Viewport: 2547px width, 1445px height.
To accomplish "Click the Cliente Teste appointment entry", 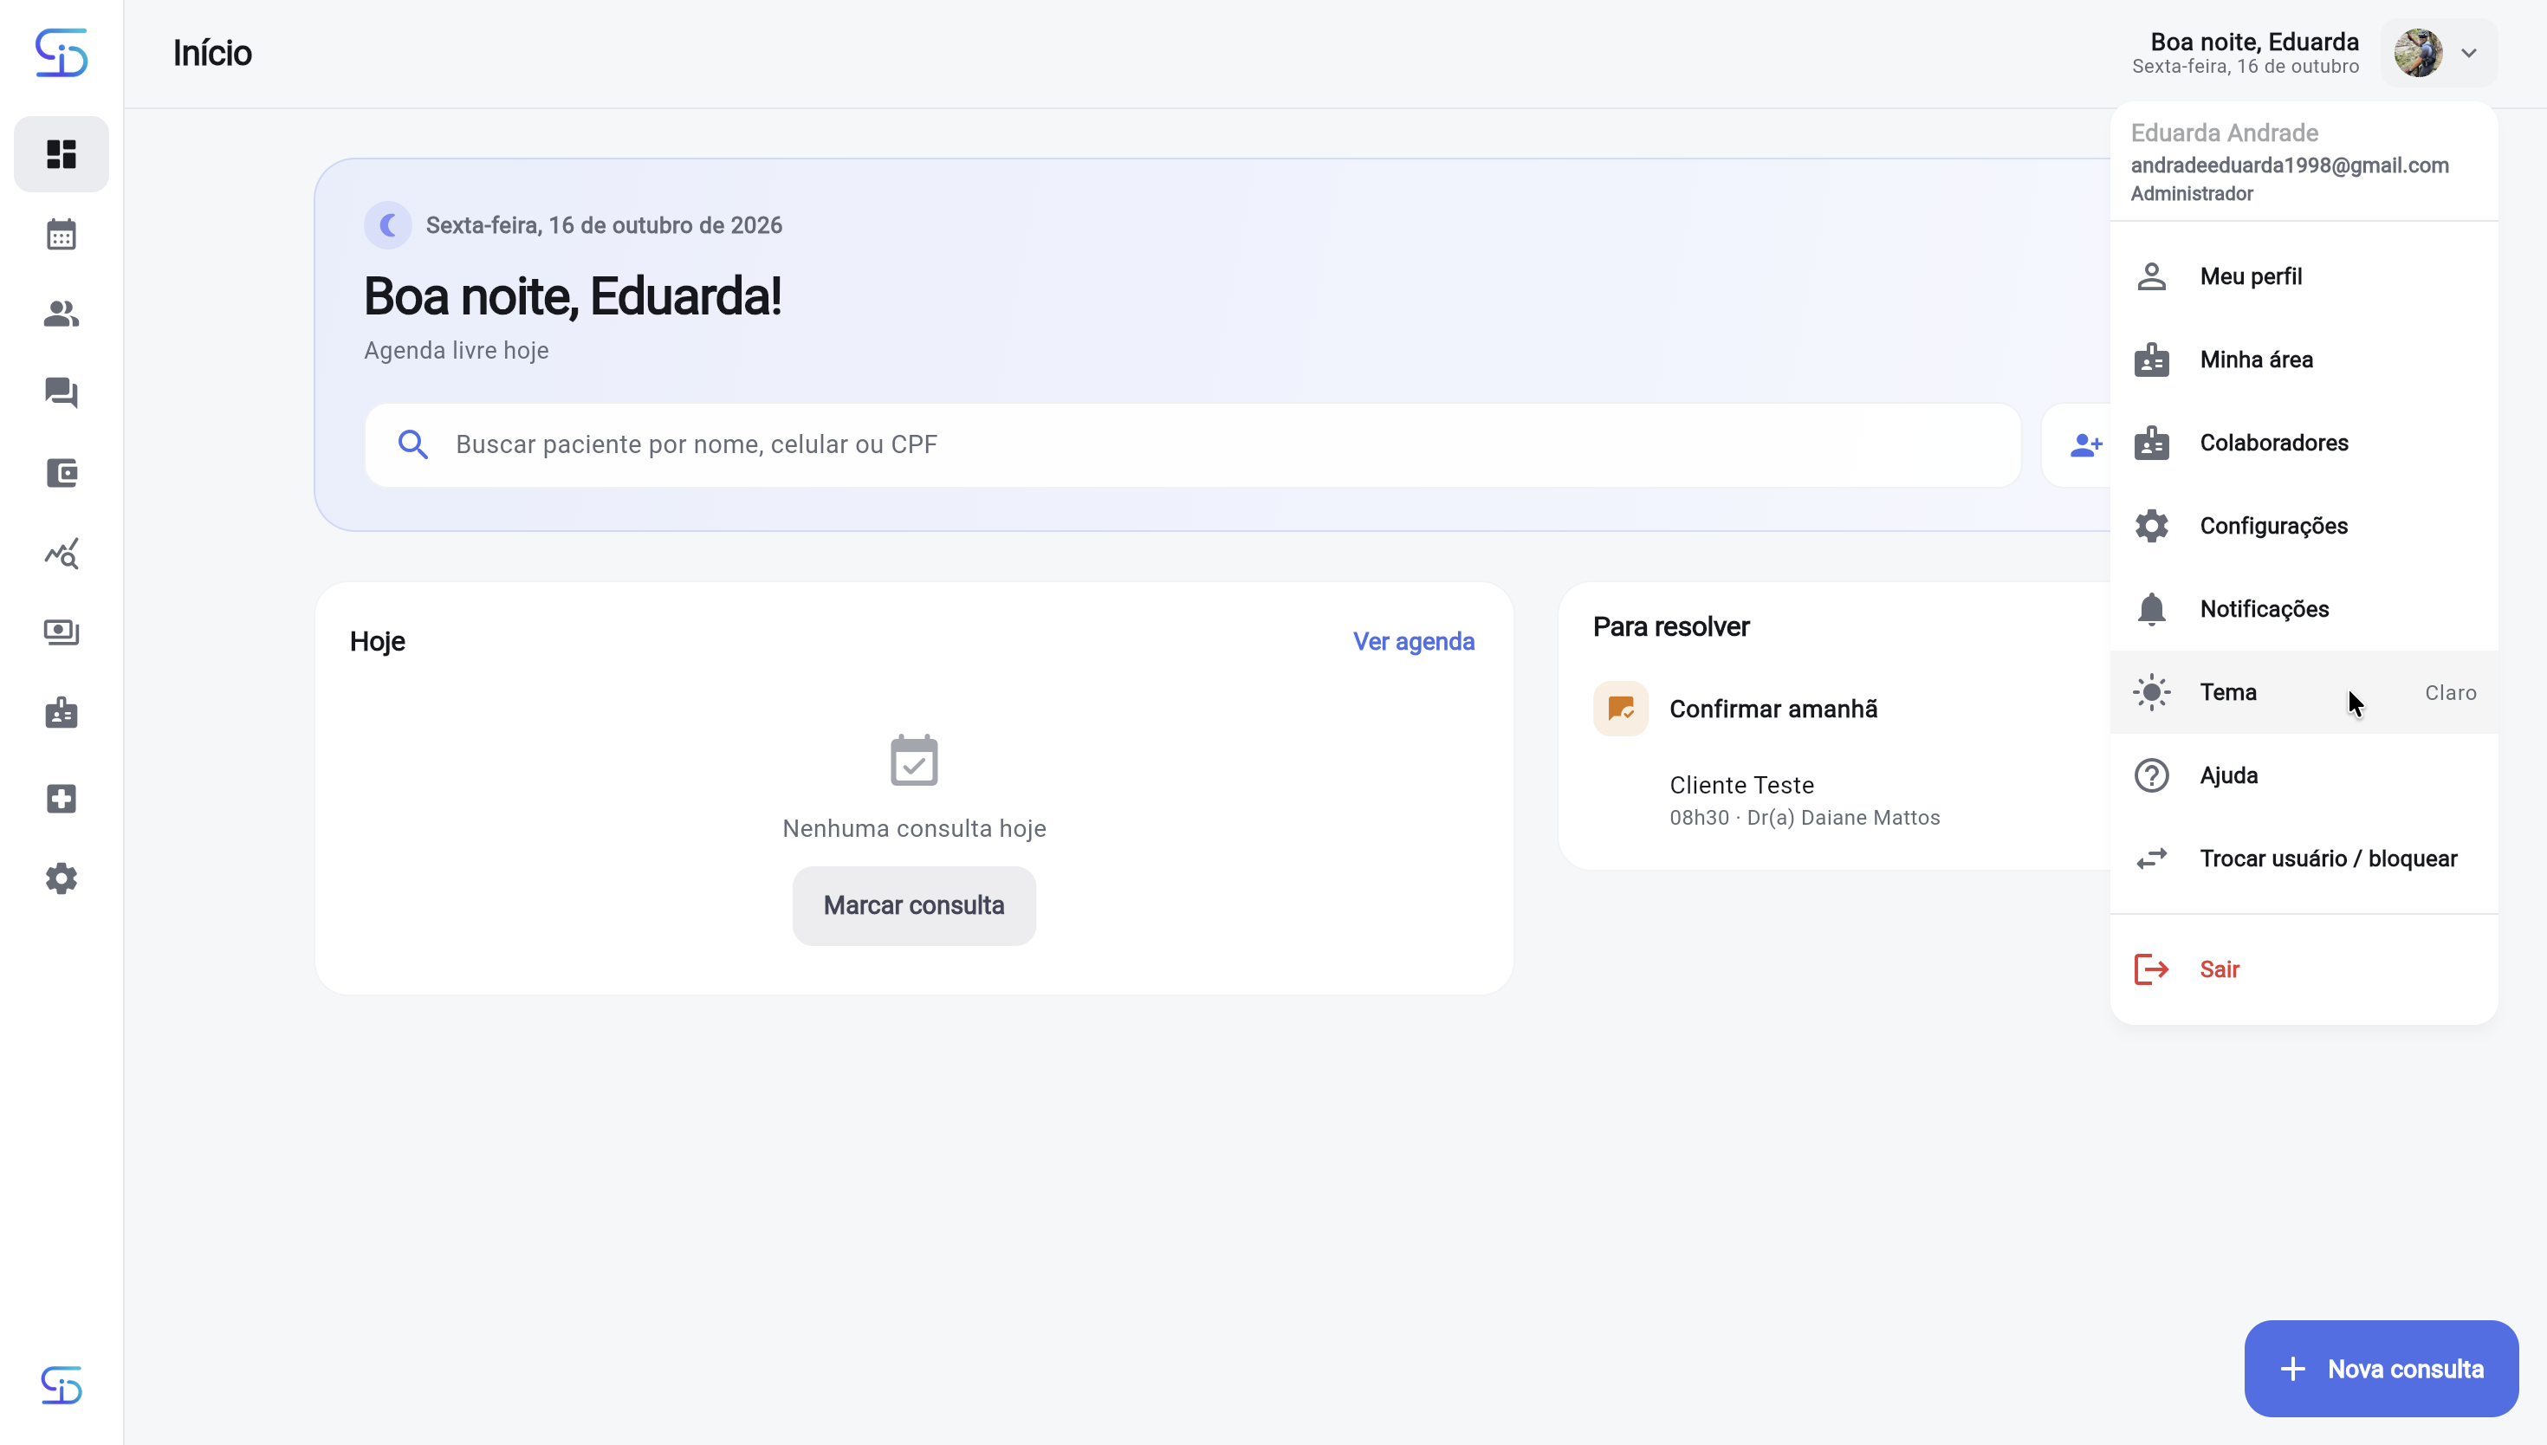I will coord(1804,800).
